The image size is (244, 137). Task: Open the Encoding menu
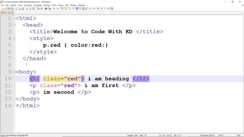coord(28,5)
